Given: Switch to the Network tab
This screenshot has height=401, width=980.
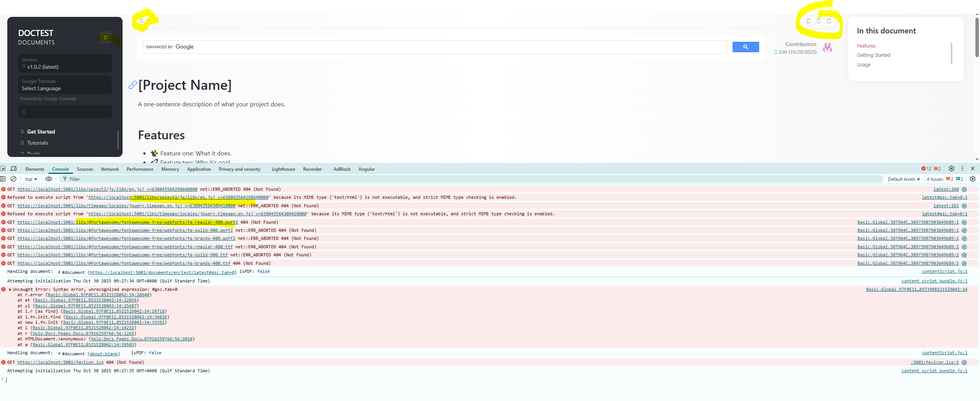Looking at the screenshot, I should click(x=110, y=169).
